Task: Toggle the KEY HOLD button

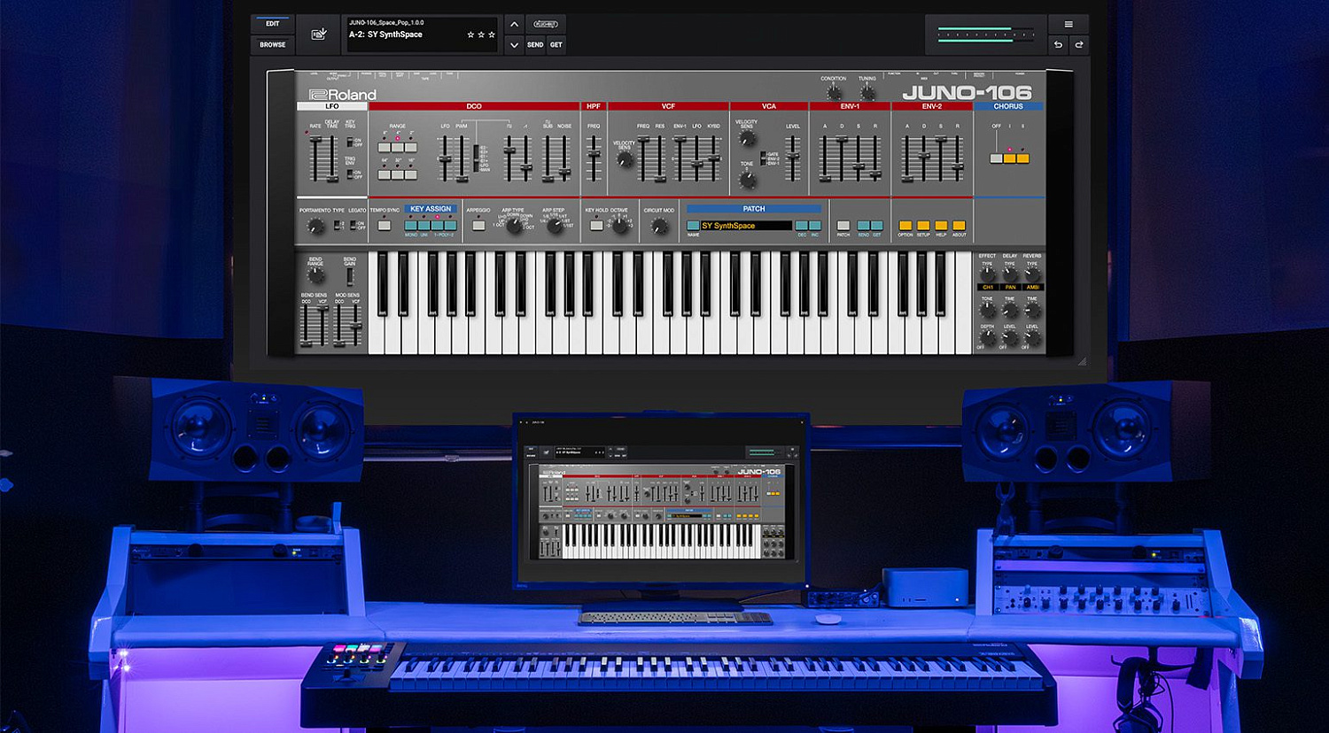Action: click(596, 225)
